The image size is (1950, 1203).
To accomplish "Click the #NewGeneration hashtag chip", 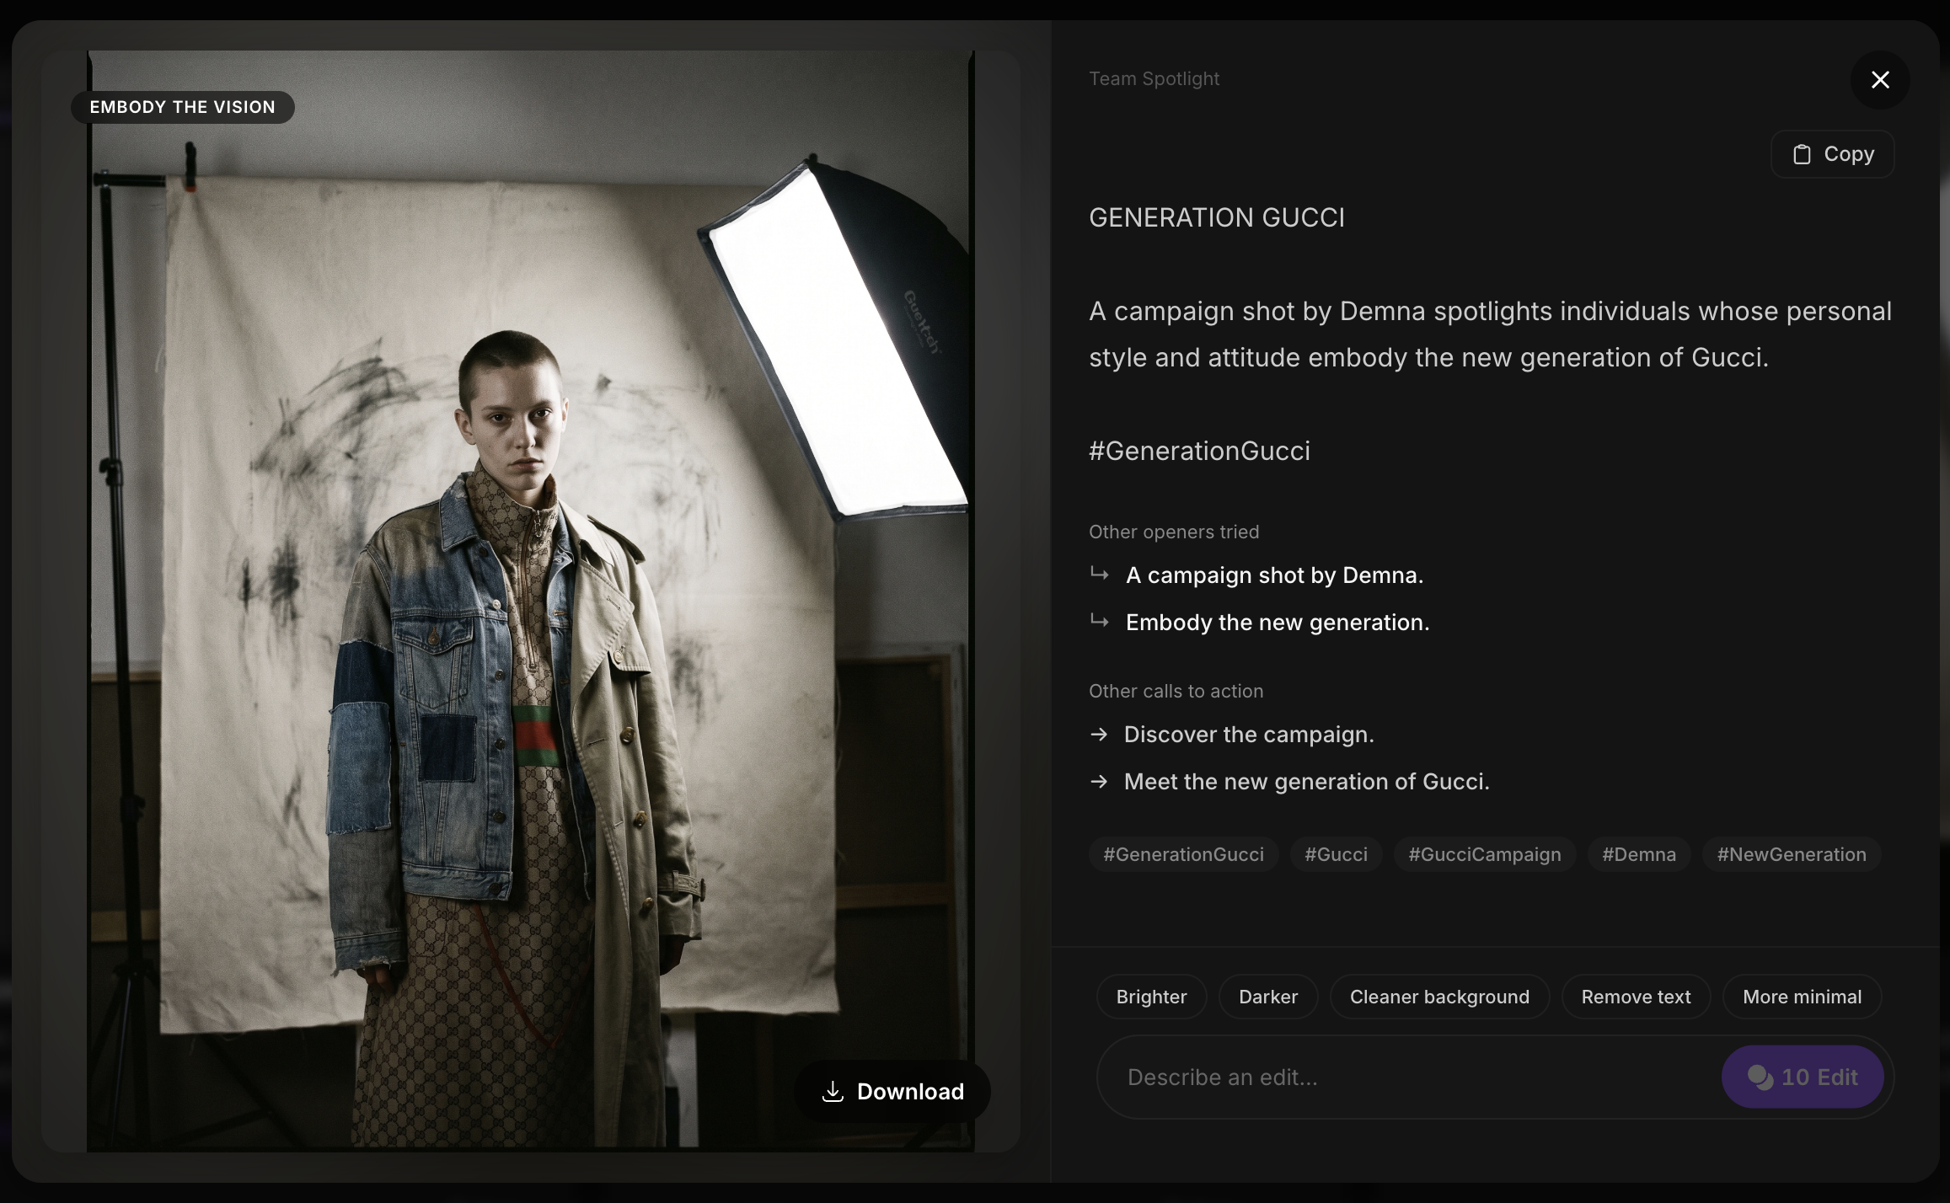I will [1792, 854].
